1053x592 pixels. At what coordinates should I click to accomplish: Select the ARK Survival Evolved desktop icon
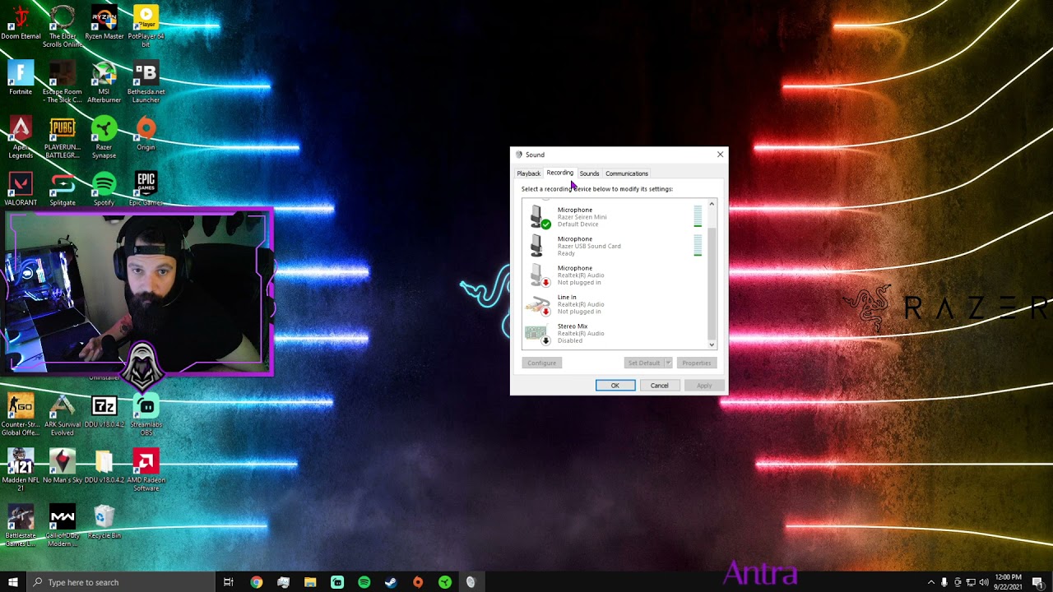tap(63, 414)
